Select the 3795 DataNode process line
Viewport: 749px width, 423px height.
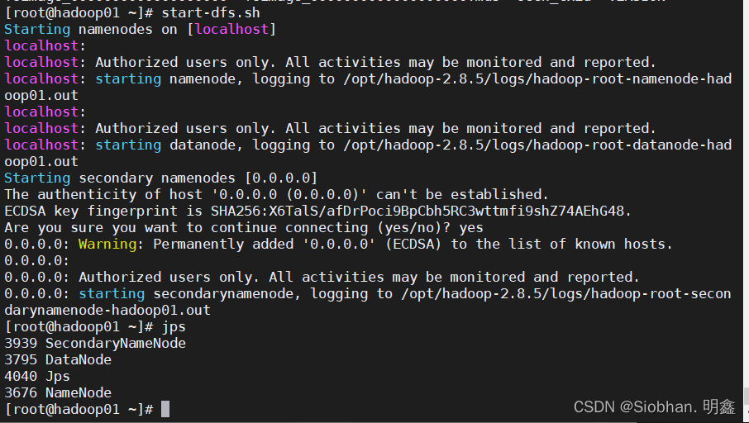coord(58,359)
